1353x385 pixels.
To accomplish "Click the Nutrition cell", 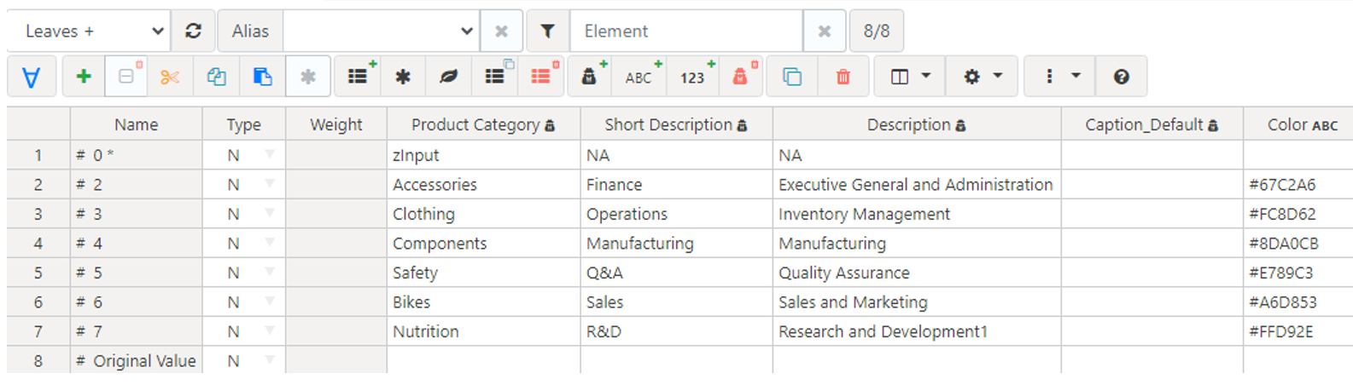I will [484, 331].
